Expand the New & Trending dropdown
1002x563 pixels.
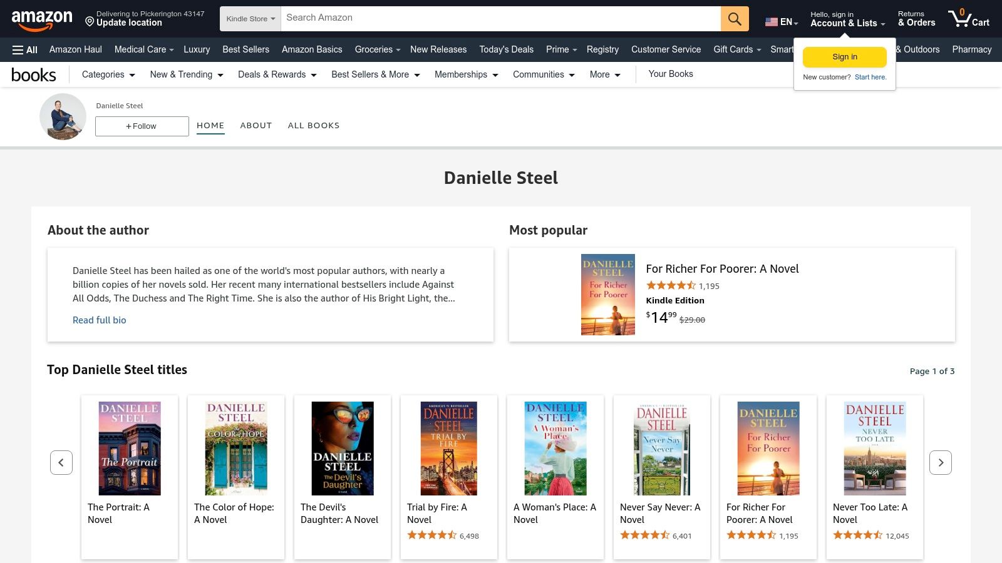point(187,74)
